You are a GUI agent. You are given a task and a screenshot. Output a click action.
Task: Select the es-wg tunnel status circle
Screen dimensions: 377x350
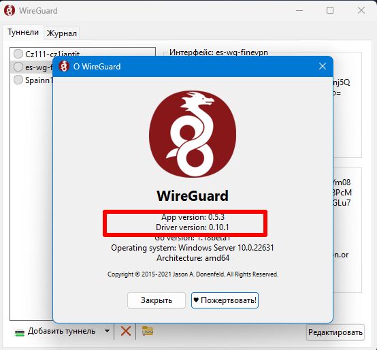pyautogui.click(x=18, y=67)
